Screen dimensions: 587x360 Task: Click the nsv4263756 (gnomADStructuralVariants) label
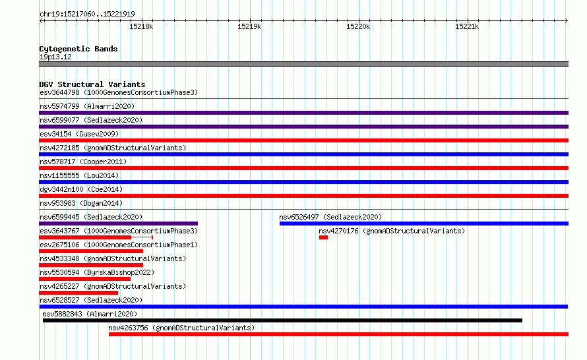181,328
